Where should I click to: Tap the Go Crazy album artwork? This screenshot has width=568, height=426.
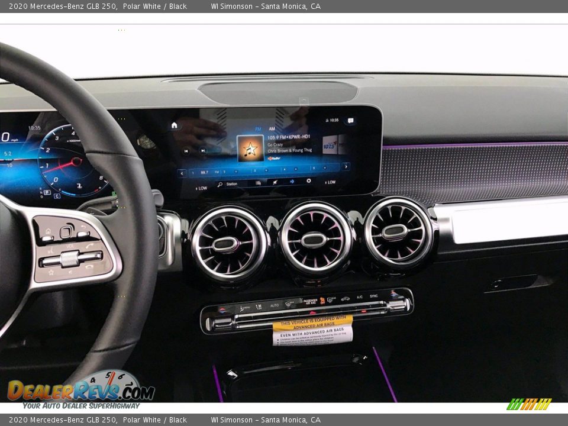coord(250,149)
